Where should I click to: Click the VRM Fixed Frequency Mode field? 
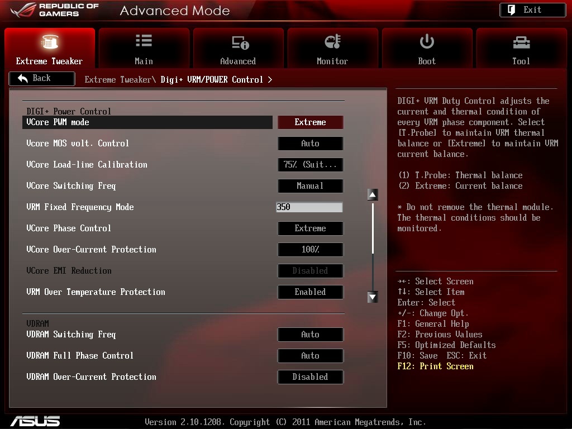point(309,207)
